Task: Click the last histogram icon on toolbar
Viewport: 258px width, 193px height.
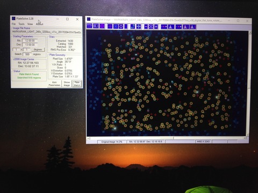Action: (192, 27)
